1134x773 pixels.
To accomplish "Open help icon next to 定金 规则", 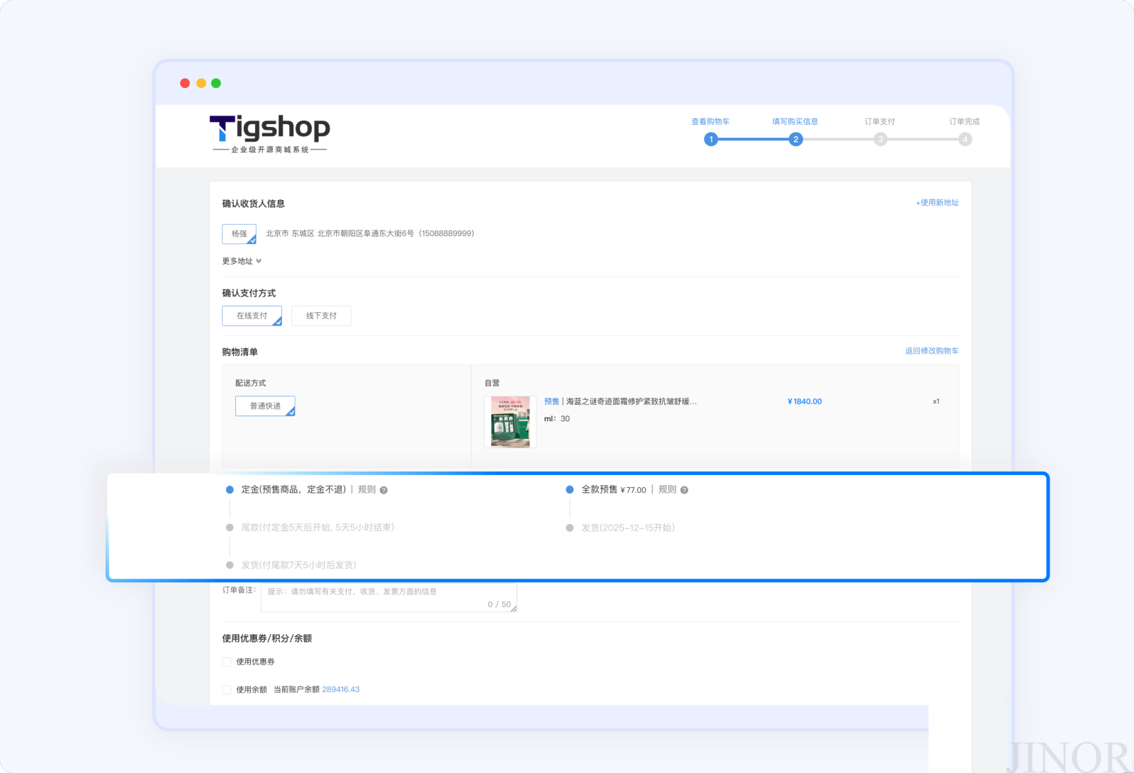I will (x=383, y=490).
